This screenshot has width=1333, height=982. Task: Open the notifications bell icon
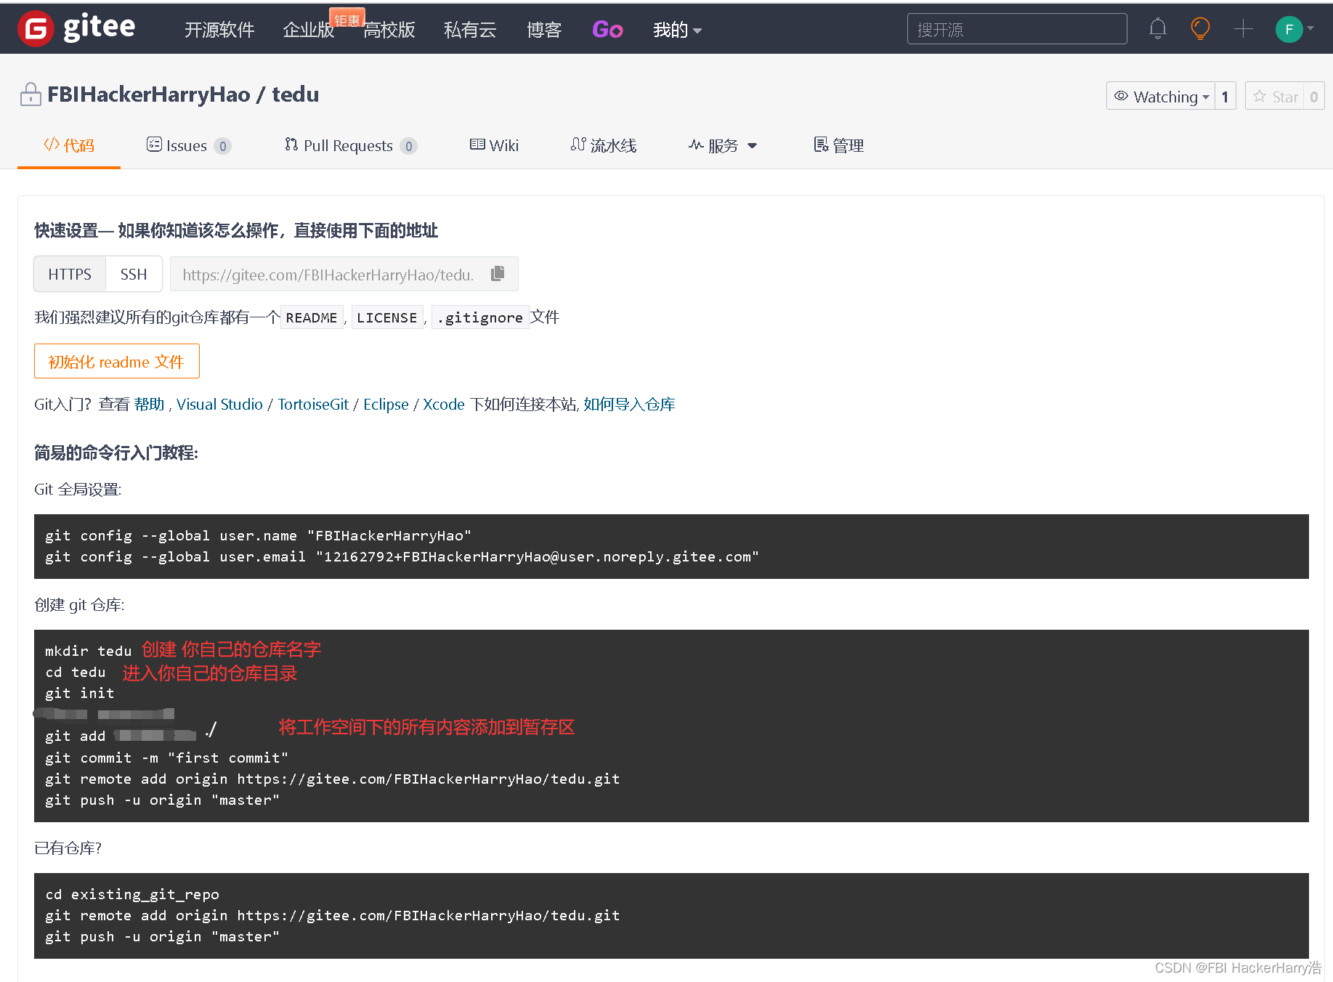(x=1158, y=29)
